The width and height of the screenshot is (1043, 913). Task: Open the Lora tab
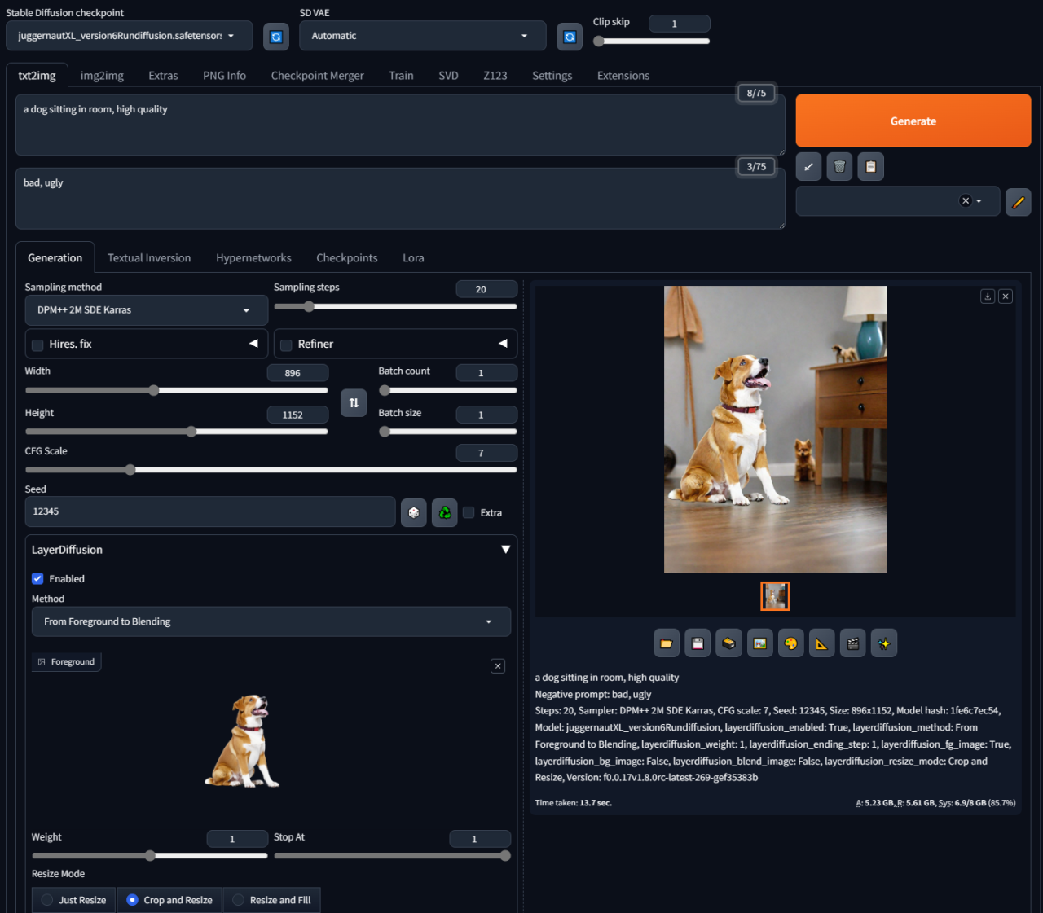coord(413,258)
